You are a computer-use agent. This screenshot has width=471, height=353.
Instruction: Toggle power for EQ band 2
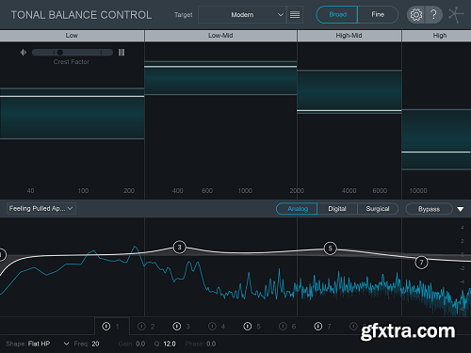coord(141,327)
